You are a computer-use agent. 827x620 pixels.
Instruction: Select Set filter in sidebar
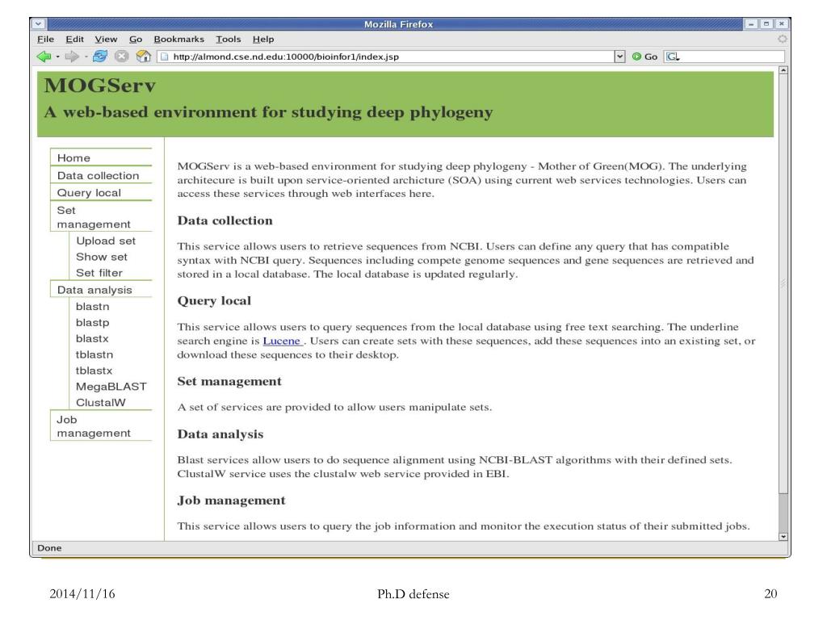click(x=99, y=273)
